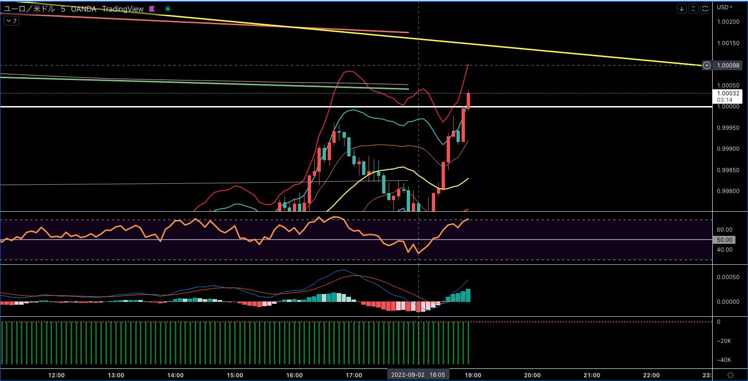Click the 2022-09-02 18:05 date label
This screenshot has width=748, height=381.
click(418, 375)
